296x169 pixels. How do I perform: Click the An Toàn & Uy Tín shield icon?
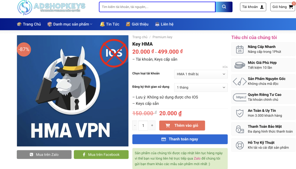pos(240,113)
